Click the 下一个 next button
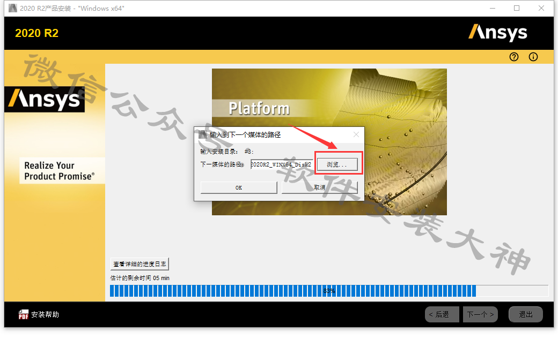558x339 pixels. click(480, 314)
